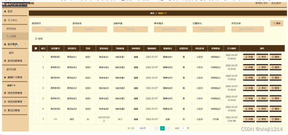
Task: Select checkbox for row with account 111
Action: pos(35,119)
